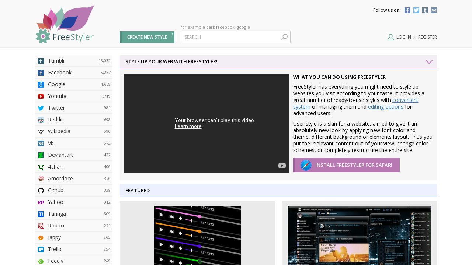Click the Safari compass icon on install button
The image size is (472, 265).
(x=306, y=165)
